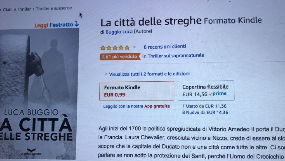The height and width of the screenshot is (161, 285).
Task: Open the star rating dropdown chevron
Action: pyautogui.click(x=135, y=47)
